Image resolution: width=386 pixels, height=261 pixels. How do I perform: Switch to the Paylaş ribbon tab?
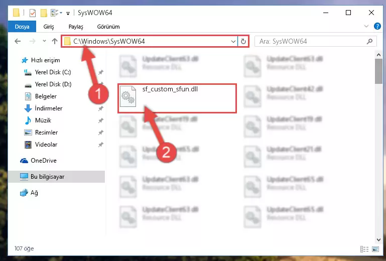point(76,27)
